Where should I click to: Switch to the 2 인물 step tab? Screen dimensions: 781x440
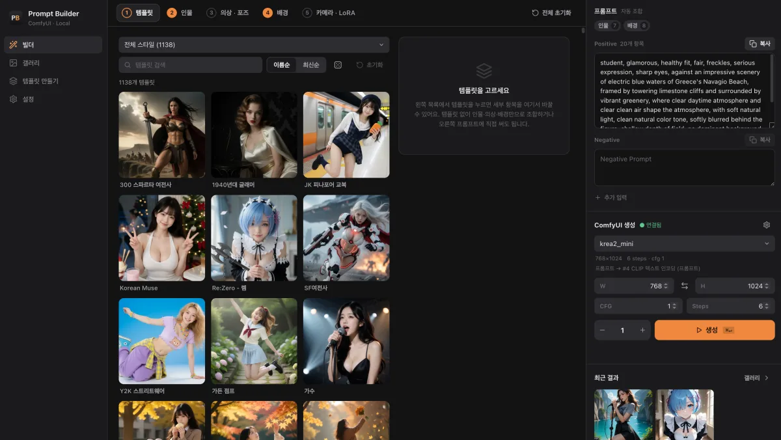181,13
